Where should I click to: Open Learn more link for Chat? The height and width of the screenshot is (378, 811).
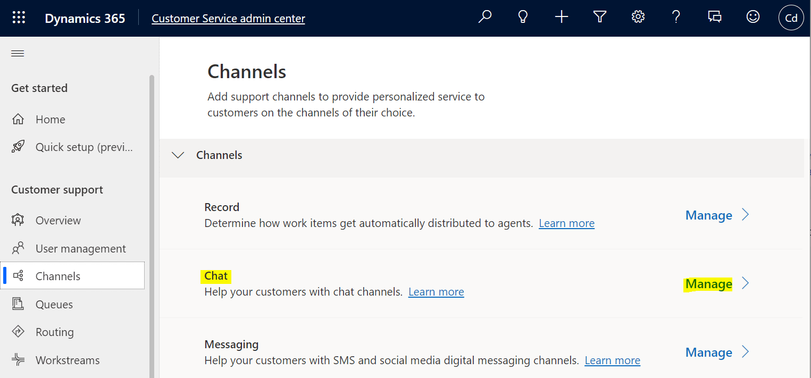click(x=436, y=292)
